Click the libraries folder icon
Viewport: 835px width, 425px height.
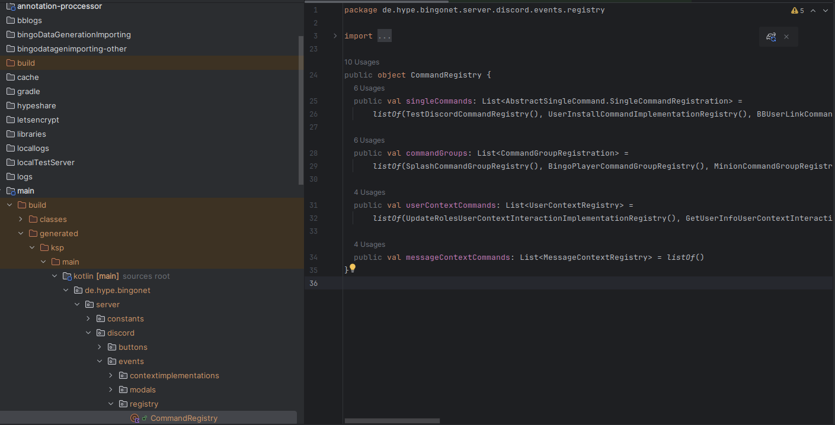point(10,134)
